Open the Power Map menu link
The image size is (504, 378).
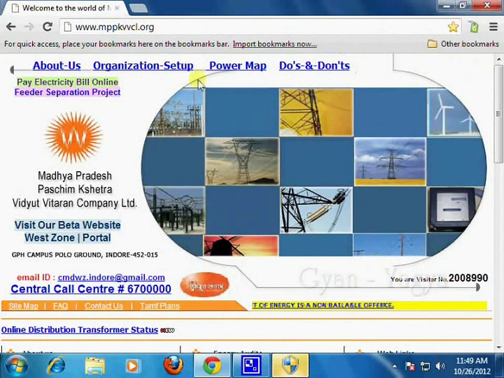click(x=238, y=66)
